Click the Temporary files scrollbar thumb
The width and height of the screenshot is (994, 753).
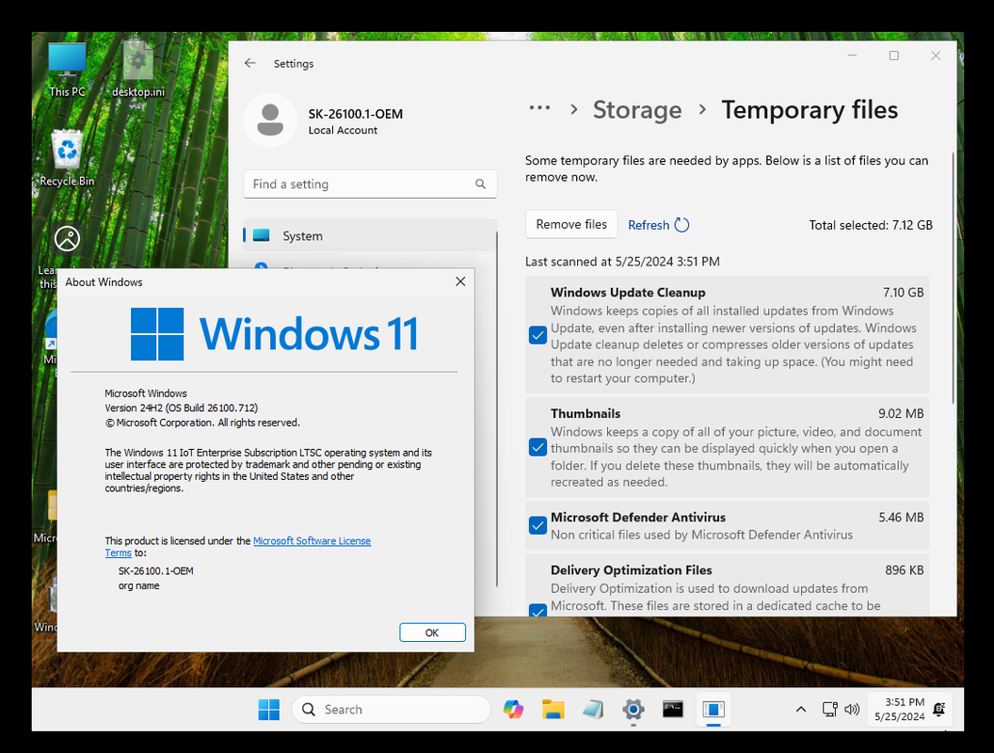pyautogui.click(x=953, y=278)
